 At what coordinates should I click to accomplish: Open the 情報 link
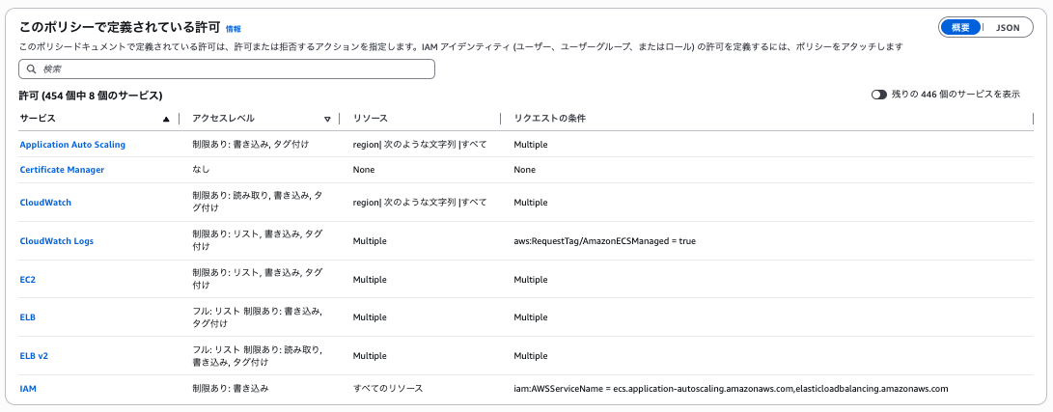click(233, 29)
